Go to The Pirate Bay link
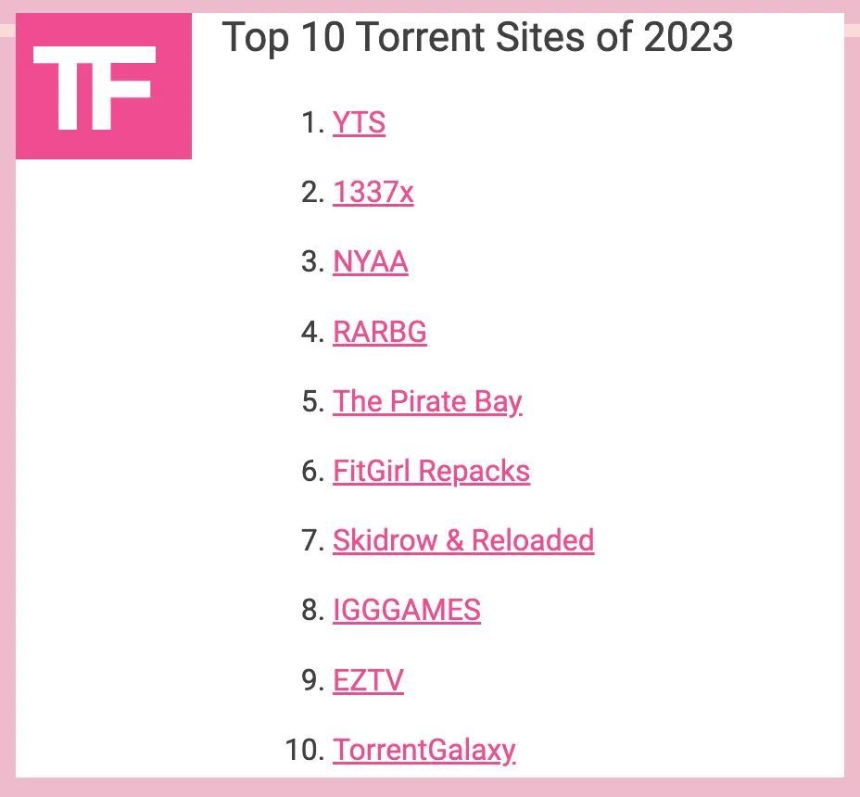Viewport: 860px width, 797px height. point(427,401)
